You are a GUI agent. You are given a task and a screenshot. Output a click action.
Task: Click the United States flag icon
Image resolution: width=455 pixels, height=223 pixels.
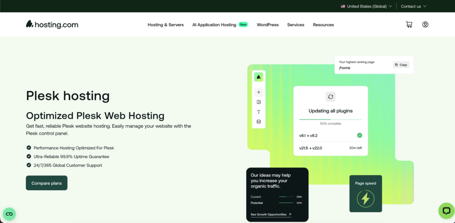(x=343, y=6)
